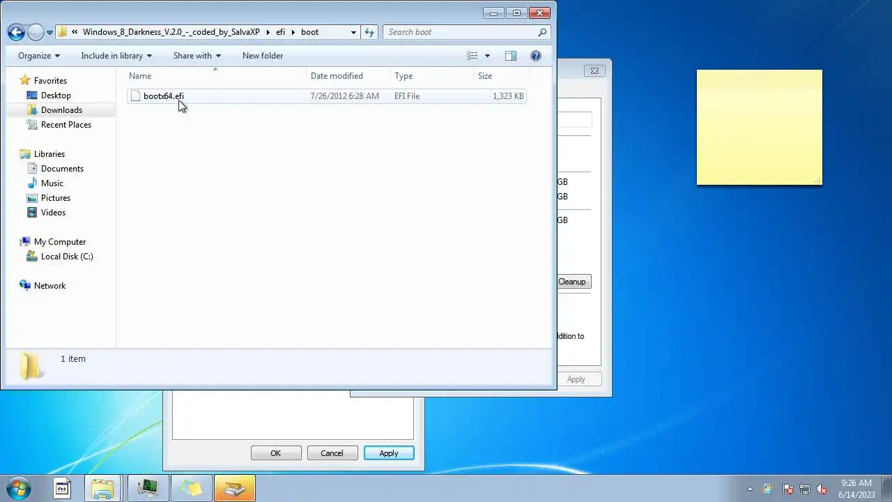Image resolution: width=892 pixels, height=502 pixels.
Task: Open Windows Explorer taskbar icon
Action: 103,489
